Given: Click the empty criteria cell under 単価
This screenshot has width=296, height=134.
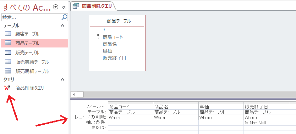Looking at the screenshot, I should click(221, 123).
